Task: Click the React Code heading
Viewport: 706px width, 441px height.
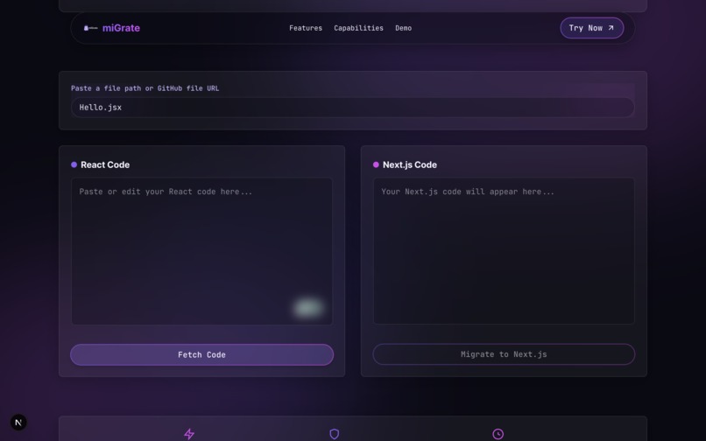Action: coord(105,164)
